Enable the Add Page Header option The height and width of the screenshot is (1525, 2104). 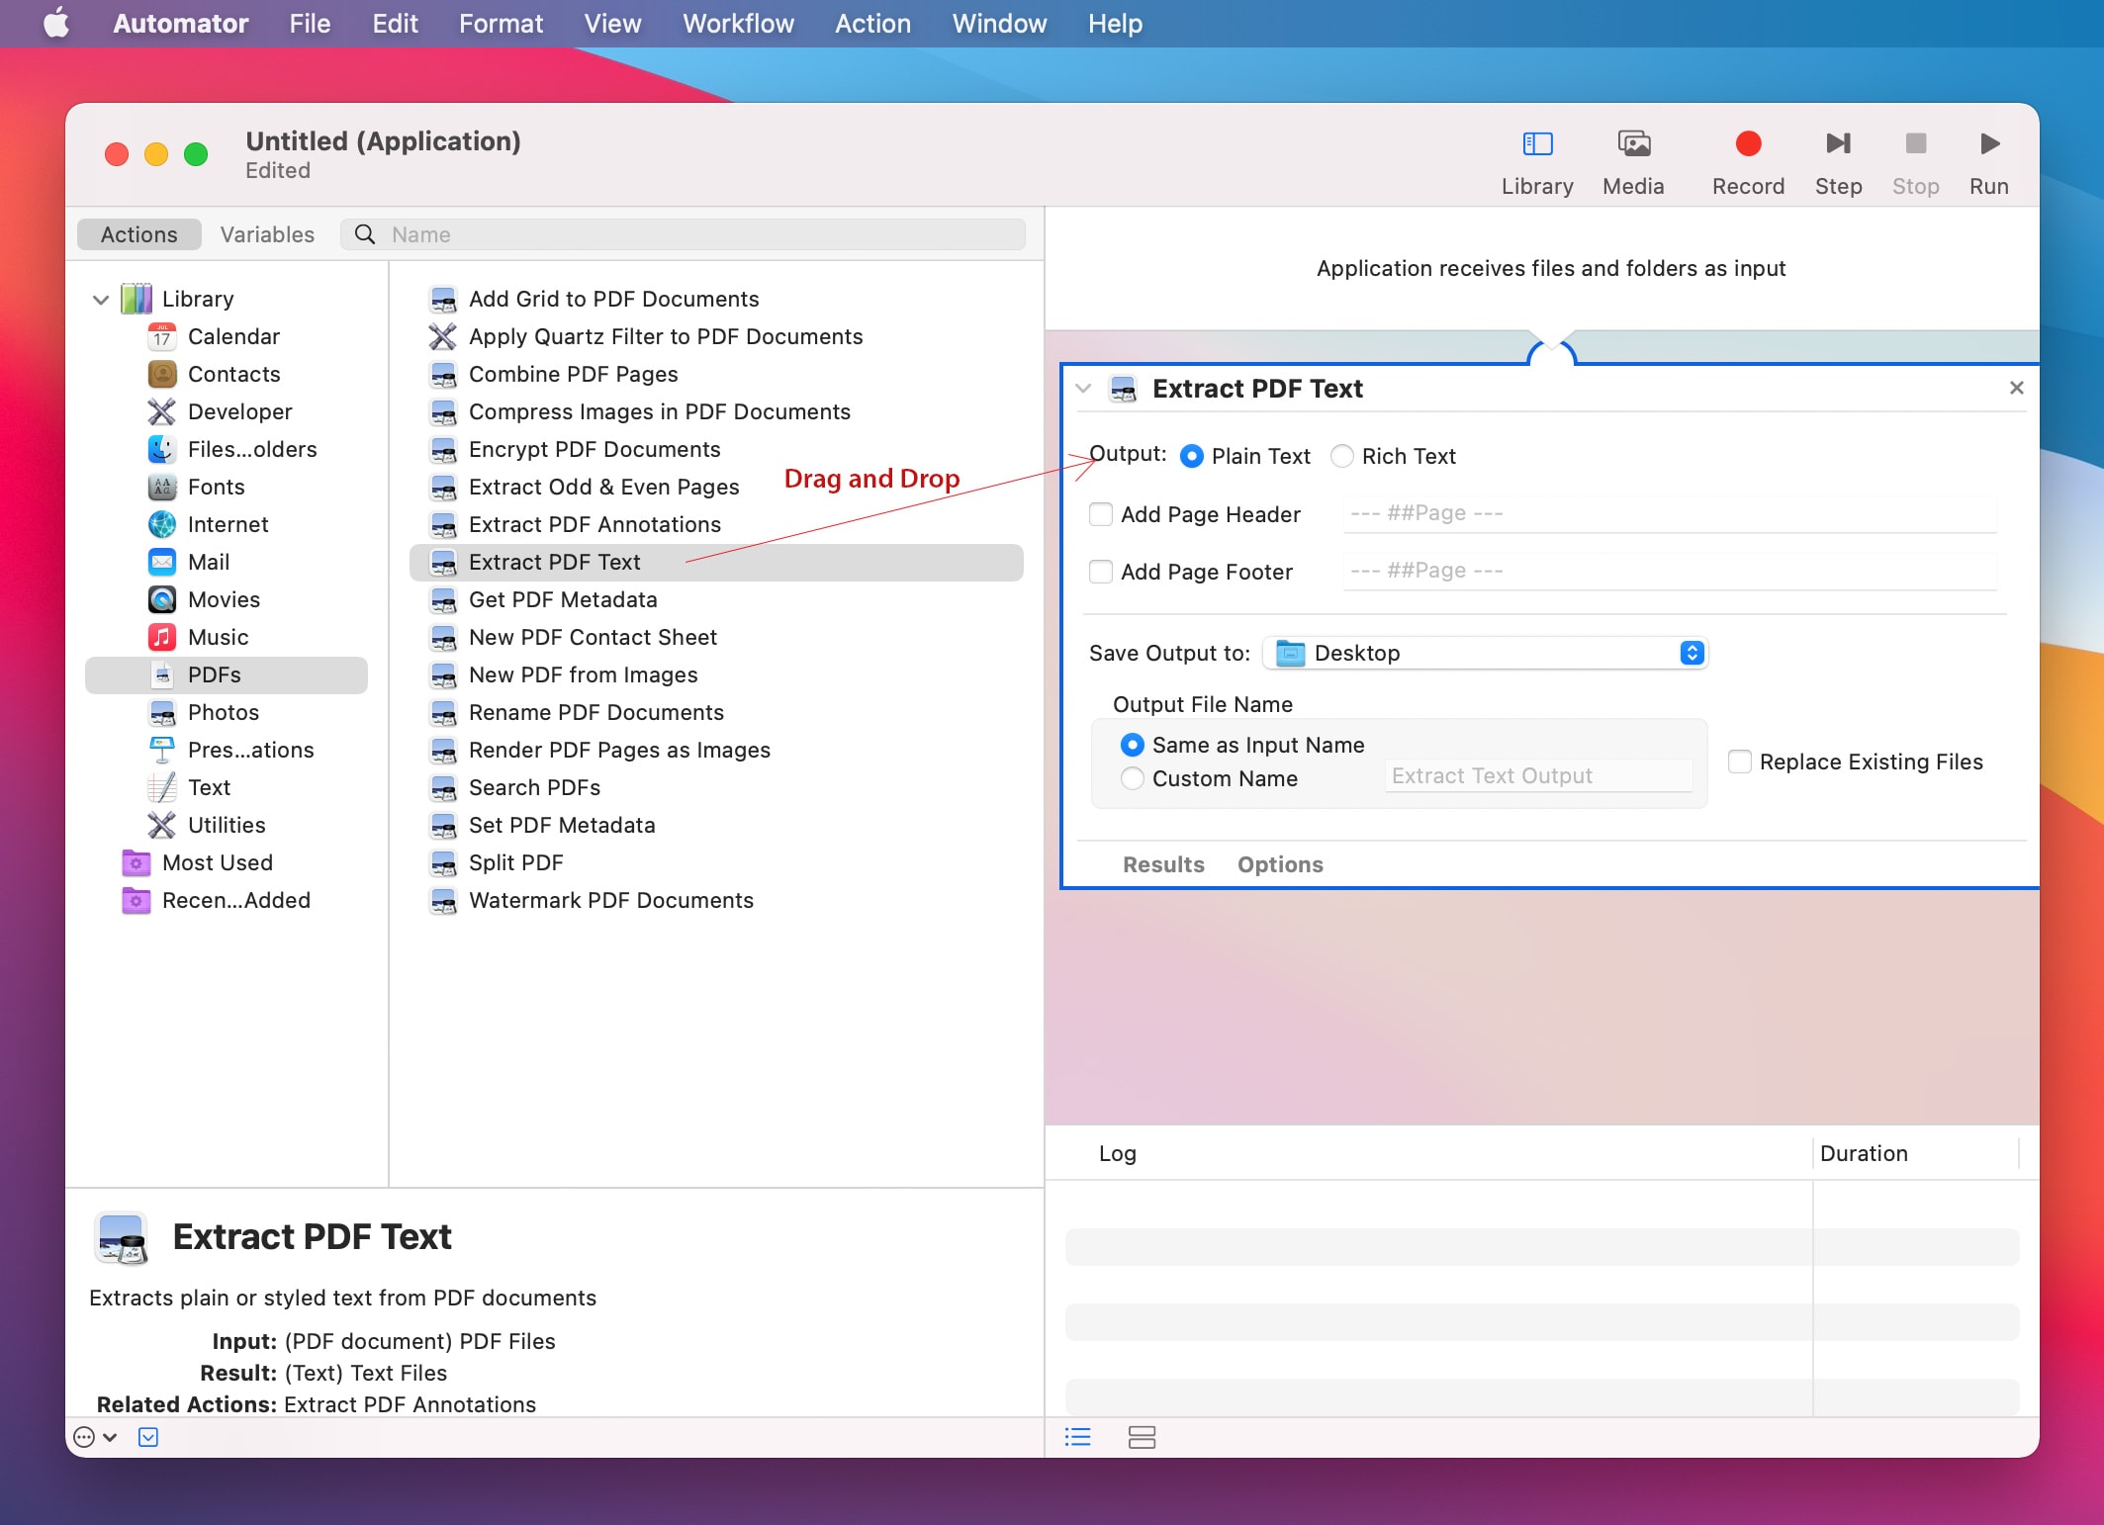point(1100,514)
